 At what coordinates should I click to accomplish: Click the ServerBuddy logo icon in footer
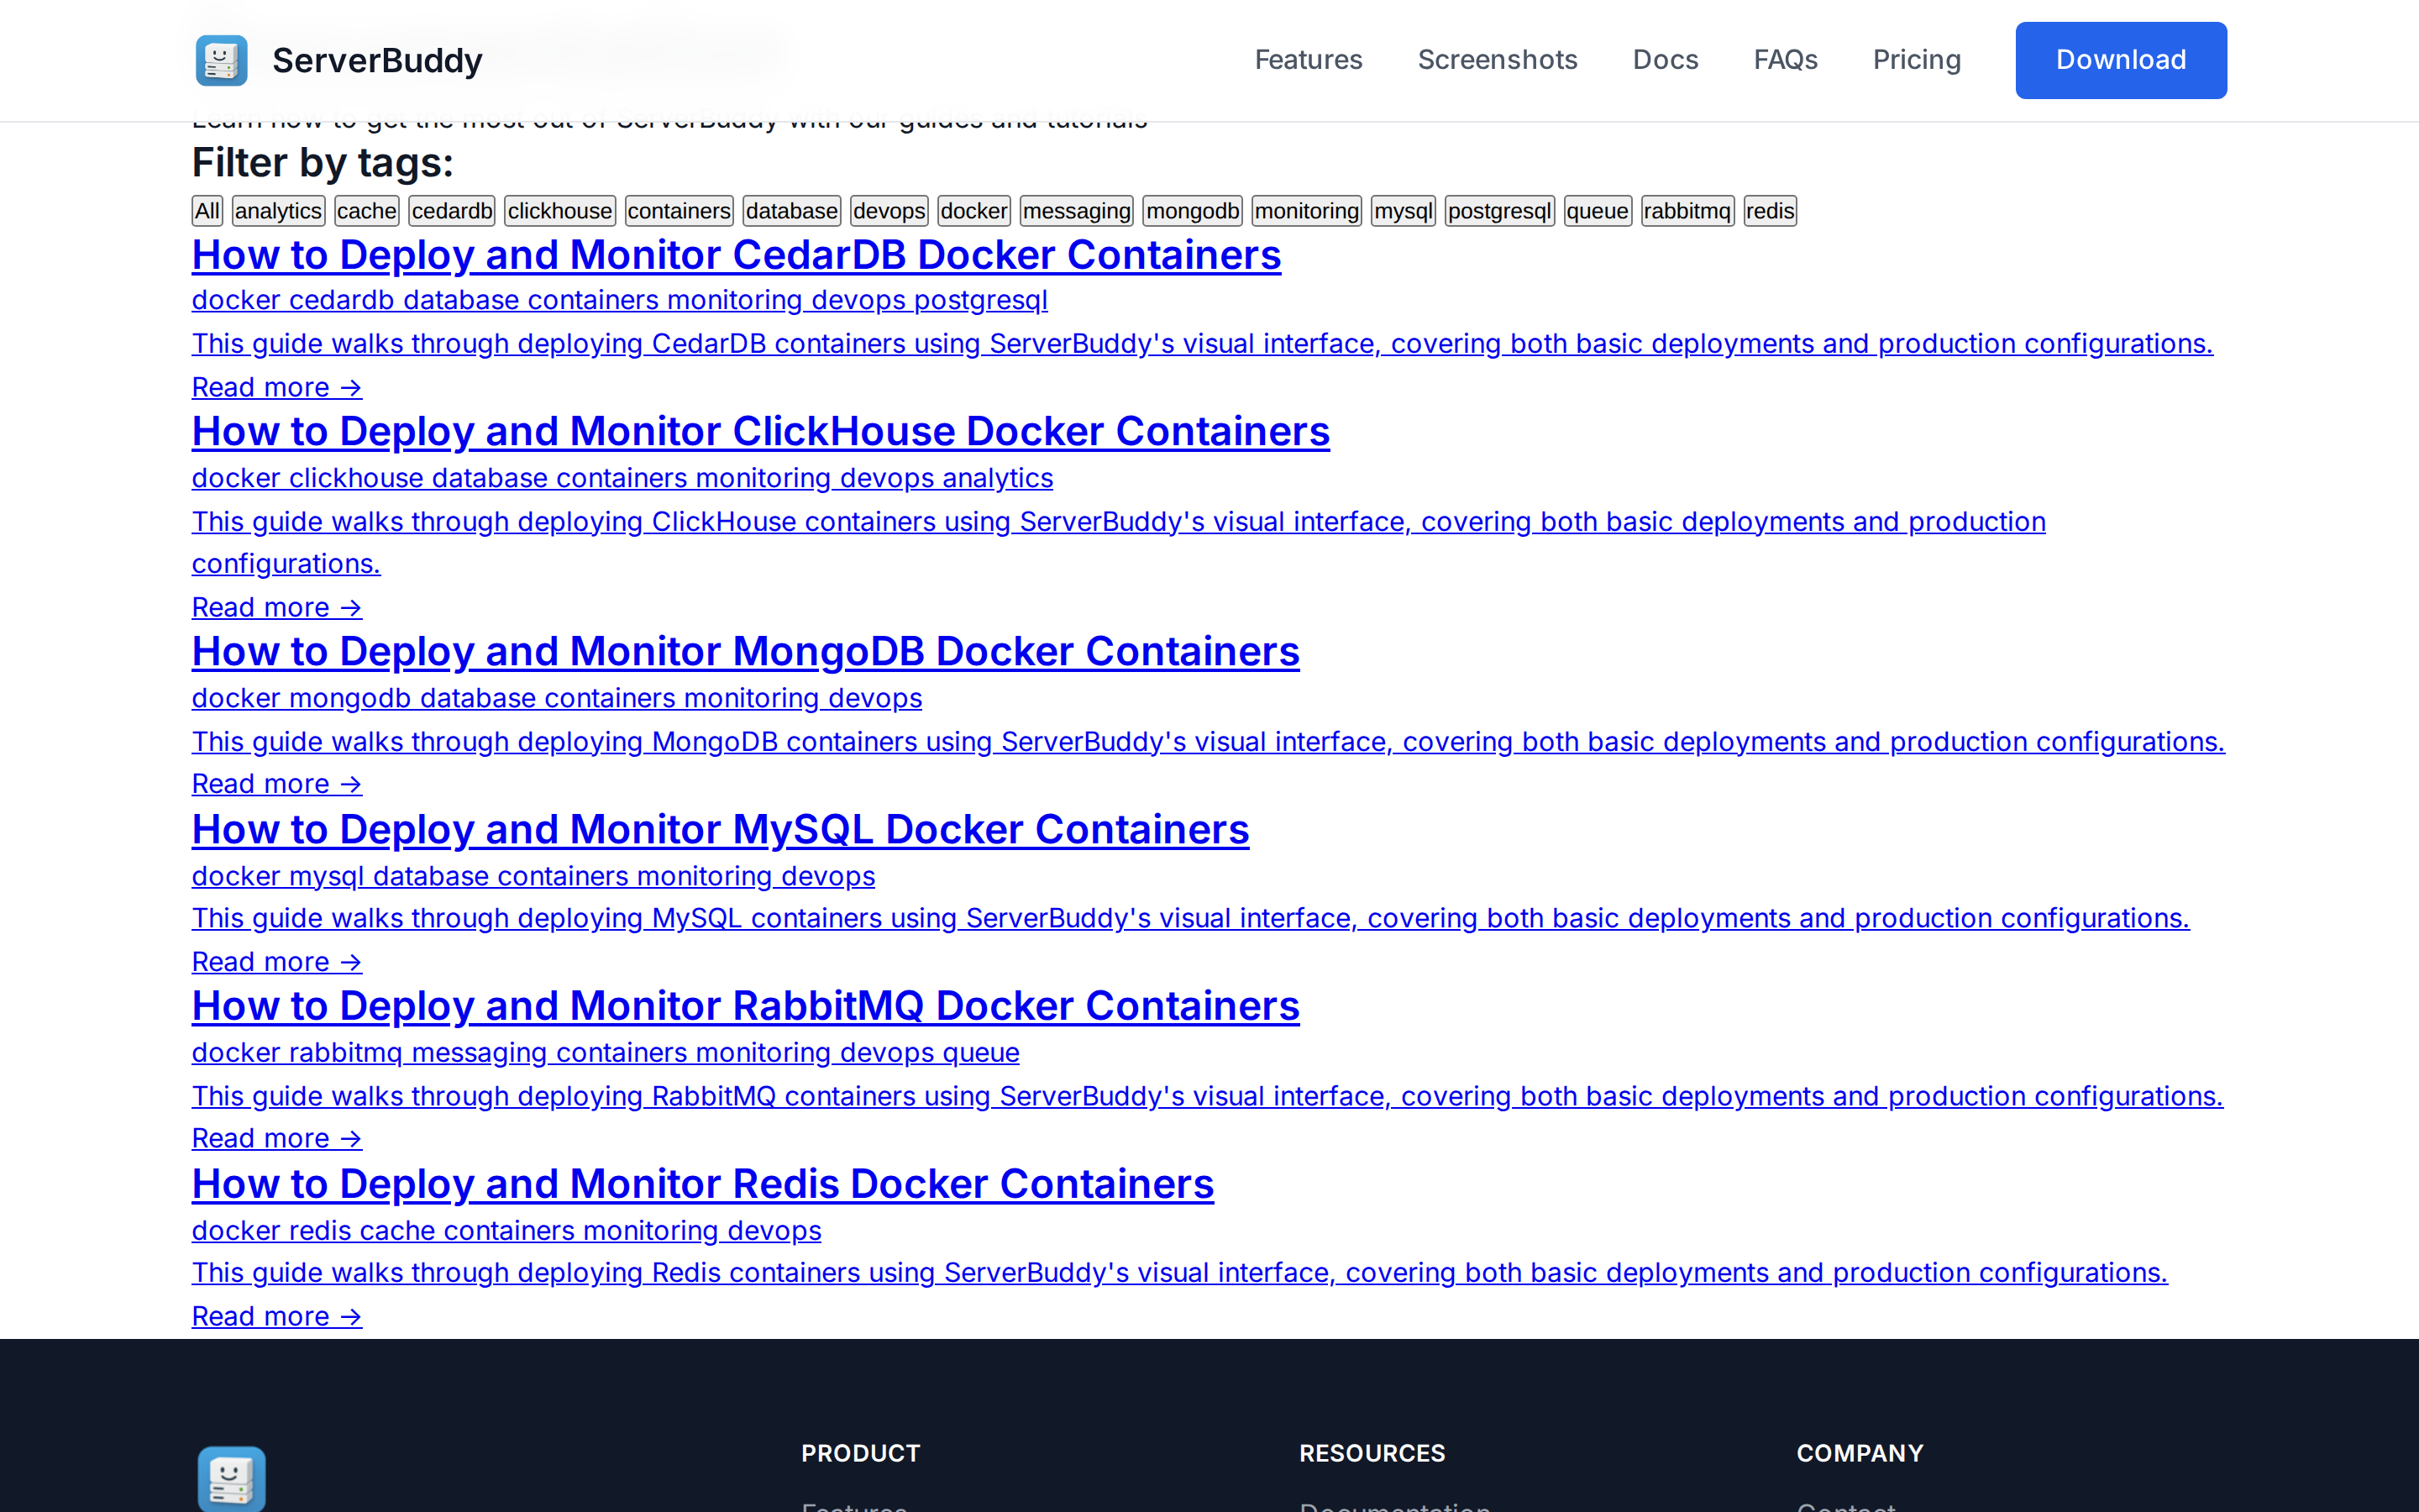click(231, 1478)
